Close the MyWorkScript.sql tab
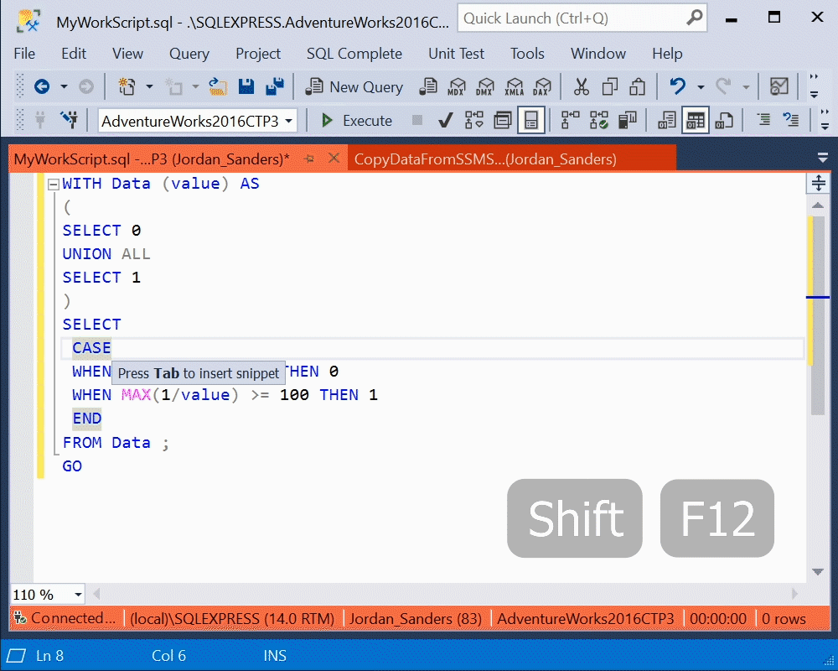This screenshot has height=671, width=838. [x=334, y=158]
